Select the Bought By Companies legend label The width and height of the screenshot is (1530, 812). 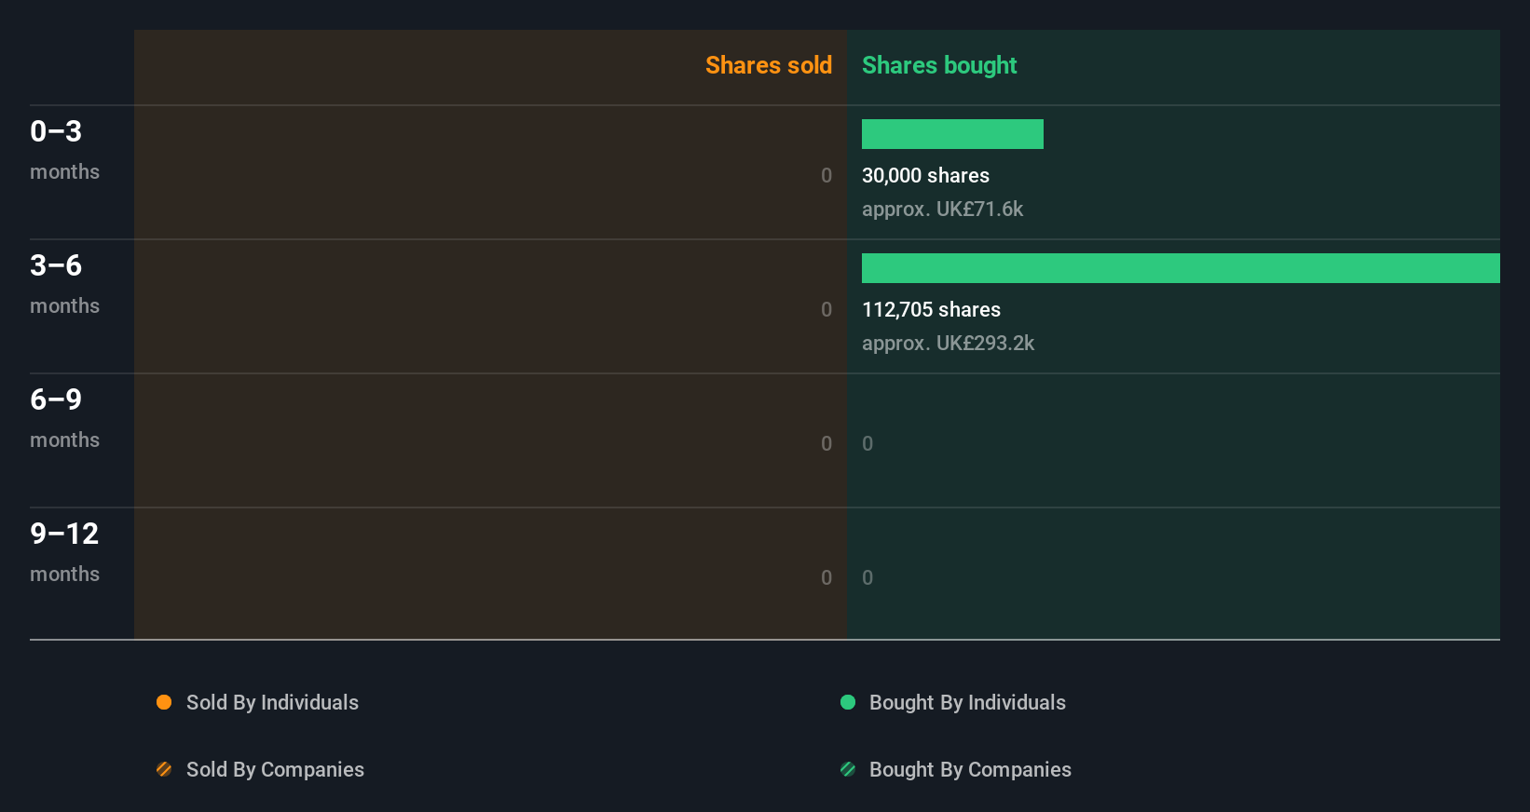pos(970,770)
